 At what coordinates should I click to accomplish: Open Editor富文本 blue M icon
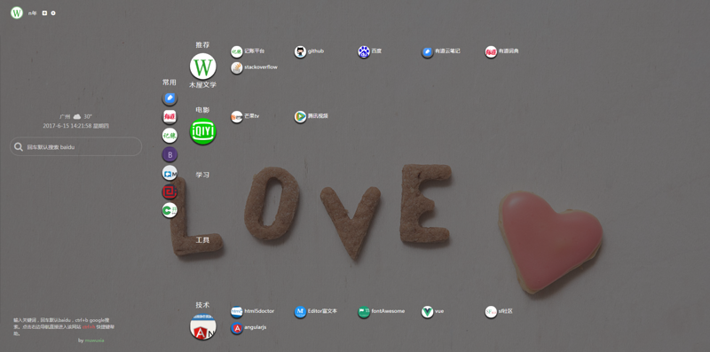[300, 312]
